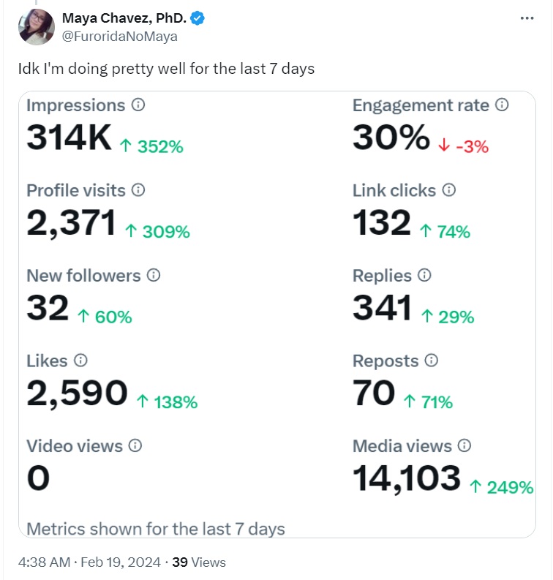Click the 2,590 likes figure
This screenshot has height=580, width=553.
point(77,393)
